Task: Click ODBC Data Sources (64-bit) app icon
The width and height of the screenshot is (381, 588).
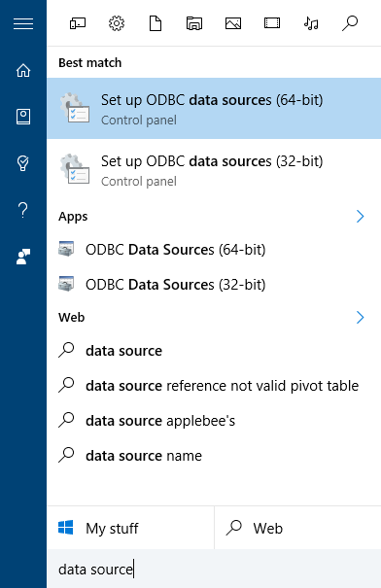Action: (x=66, y=249)
